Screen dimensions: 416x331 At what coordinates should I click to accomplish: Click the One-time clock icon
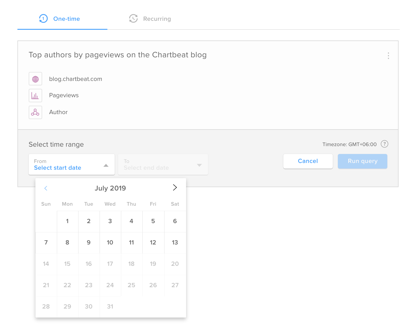point(43,19)
